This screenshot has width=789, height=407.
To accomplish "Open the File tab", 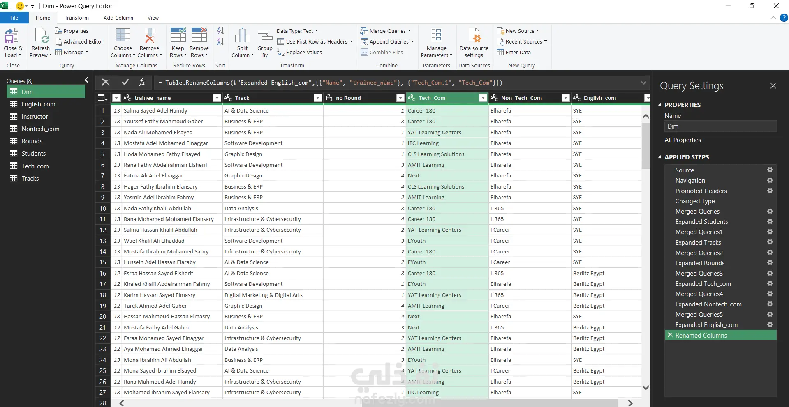I will (14, 18).
